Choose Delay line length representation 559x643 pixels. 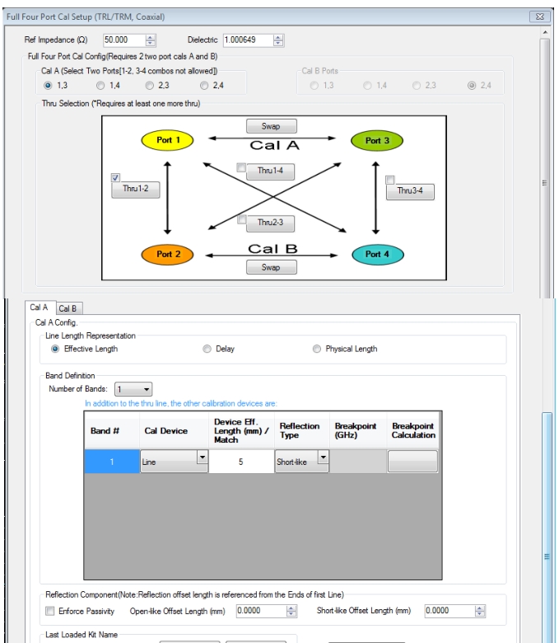(207, 349)
